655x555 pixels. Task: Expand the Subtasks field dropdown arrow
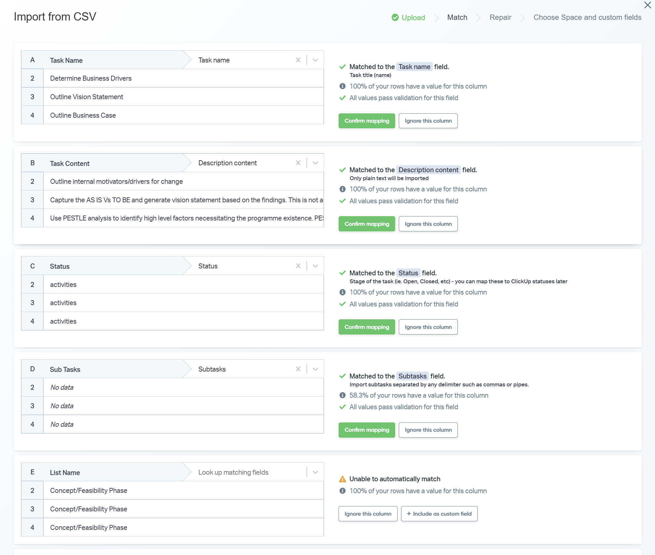pos(315,369)
